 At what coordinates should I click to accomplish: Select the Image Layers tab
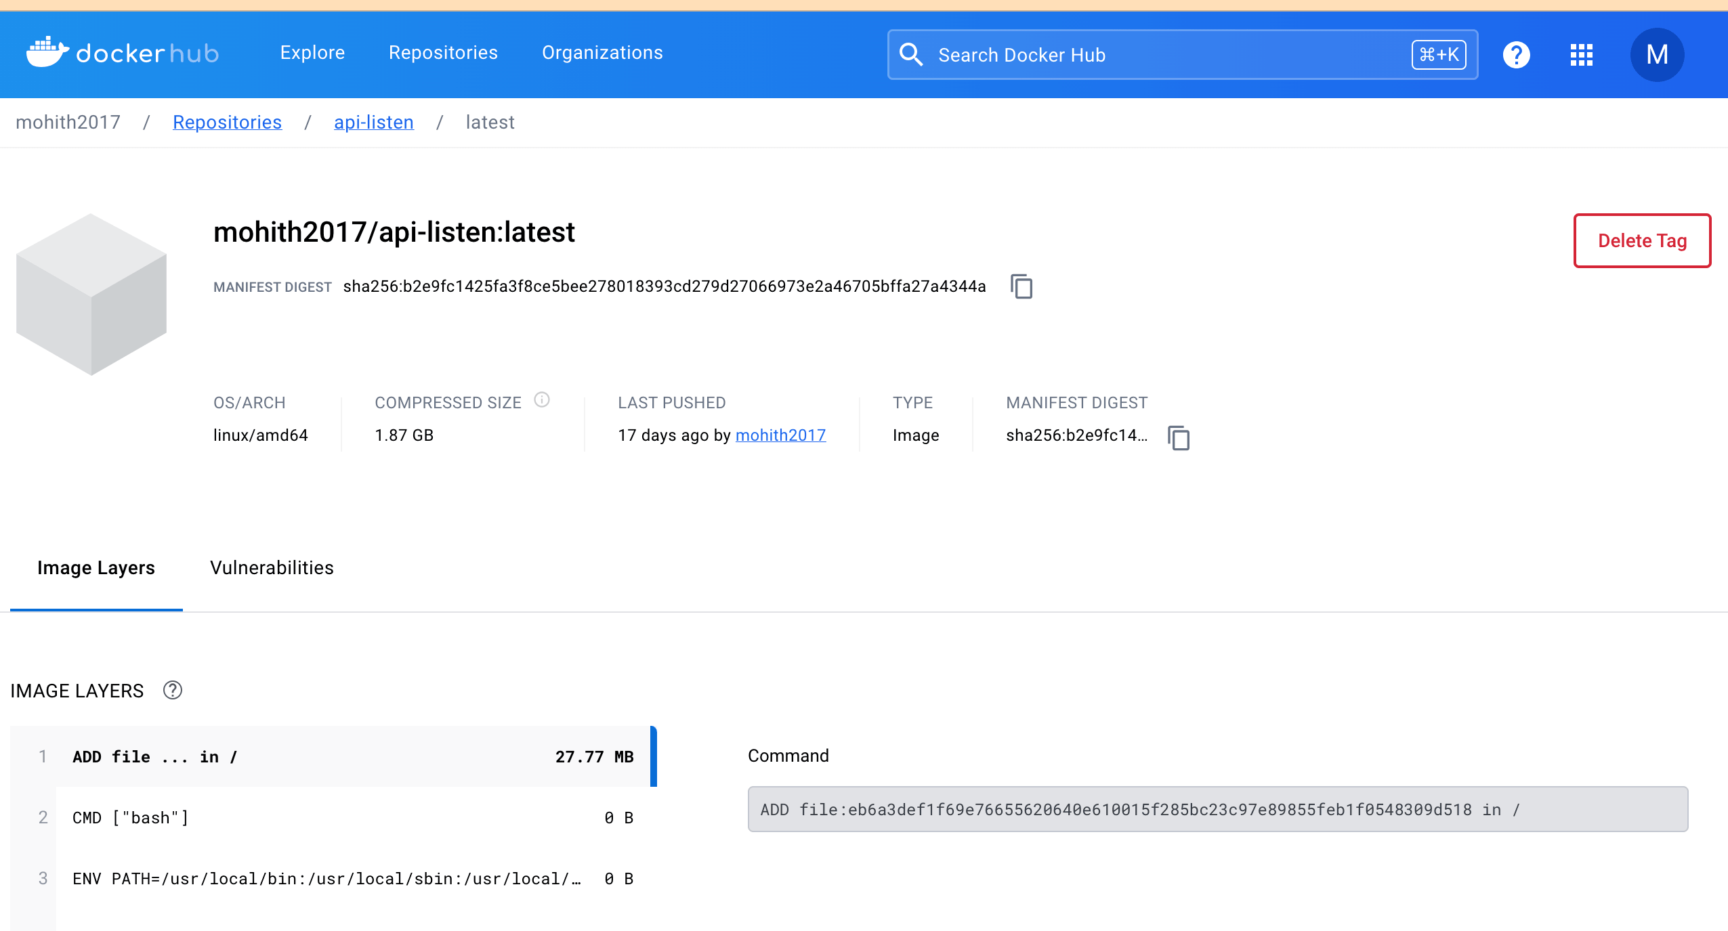pyautogui.click(x=96, y=567)
